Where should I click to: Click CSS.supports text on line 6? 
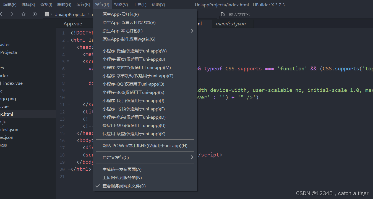tap(244, 69)
